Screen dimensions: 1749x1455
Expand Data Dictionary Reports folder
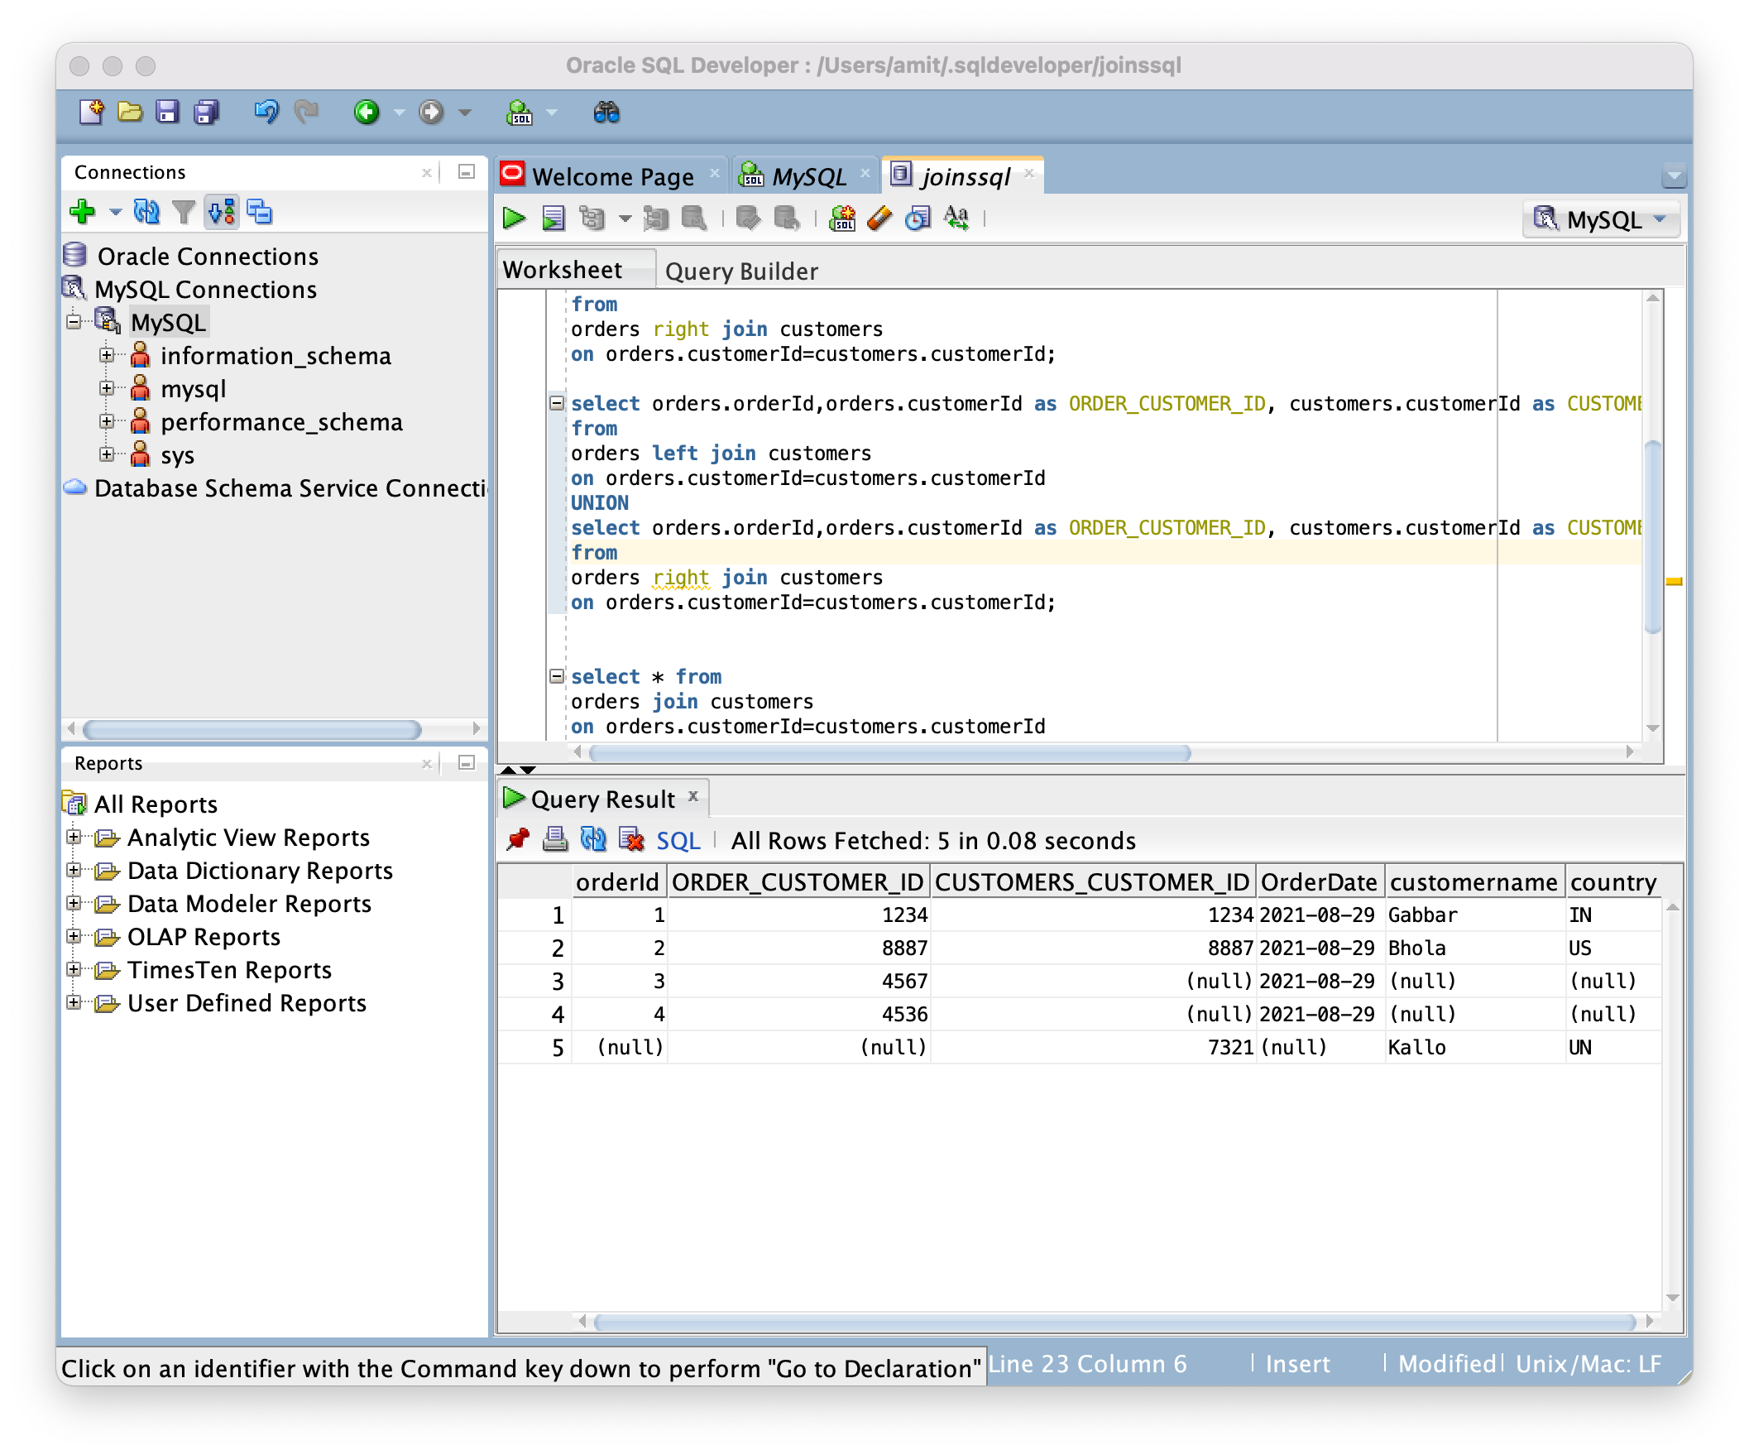tap(74, 870)
